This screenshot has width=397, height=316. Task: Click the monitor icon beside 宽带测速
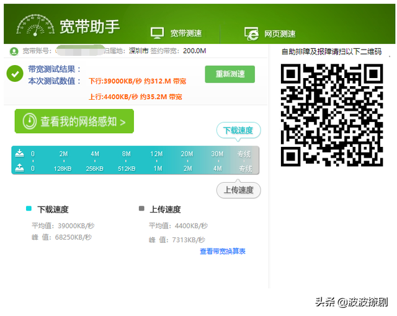click(157, 33)
